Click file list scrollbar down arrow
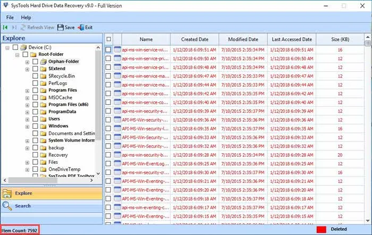This screenshot has height=235, width=372. point(368,221)
